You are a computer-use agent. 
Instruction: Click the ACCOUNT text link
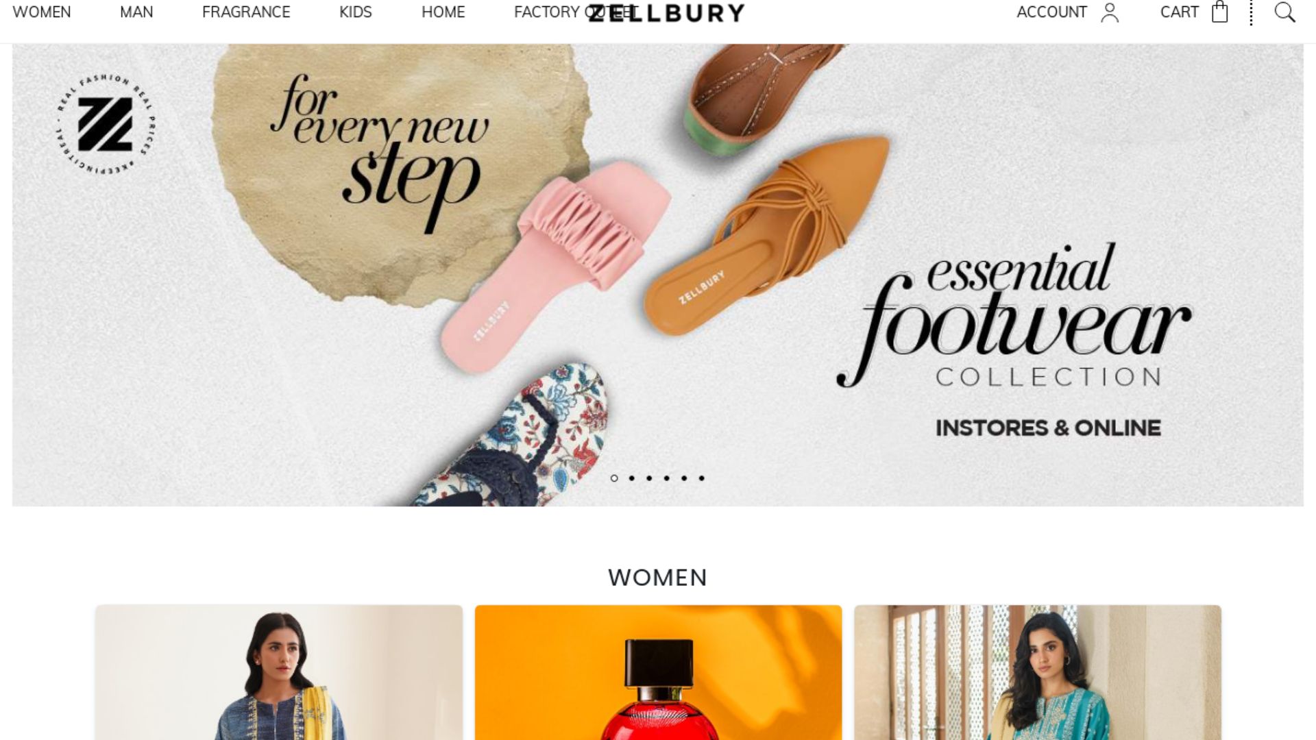click(1051, 12)
